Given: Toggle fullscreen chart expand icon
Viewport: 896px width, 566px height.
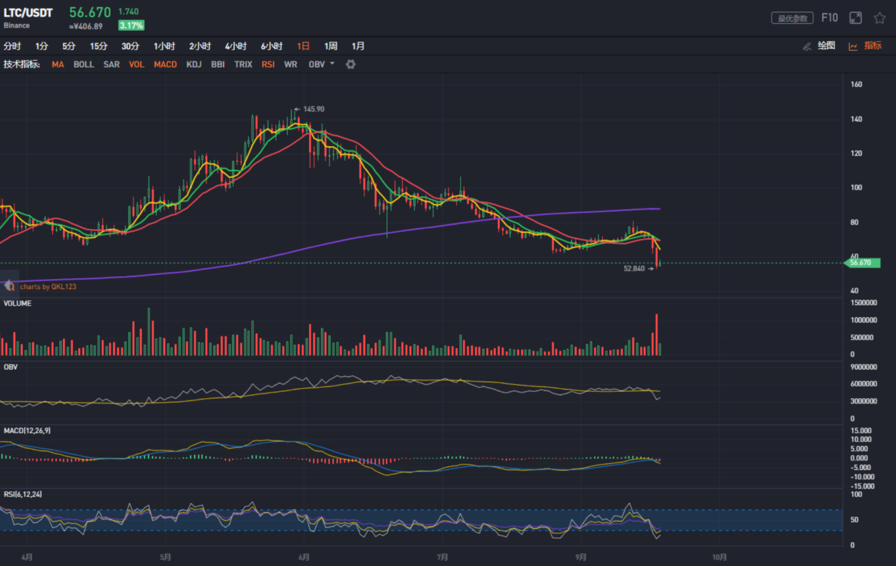Looking at the screenshot, I should tap(856, 18).
